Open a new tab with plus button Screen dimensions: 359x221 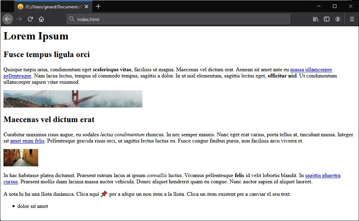coord(98,6)
